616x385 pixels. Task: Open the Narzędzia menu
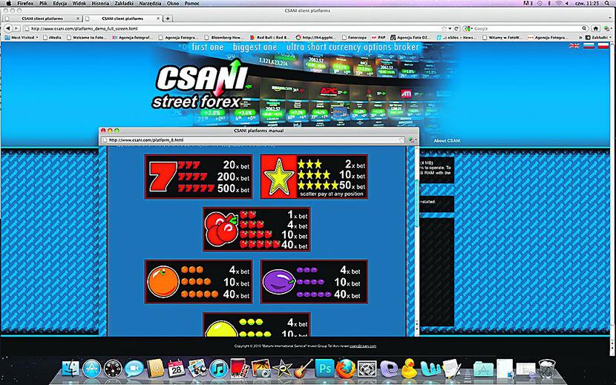[150, 3]
